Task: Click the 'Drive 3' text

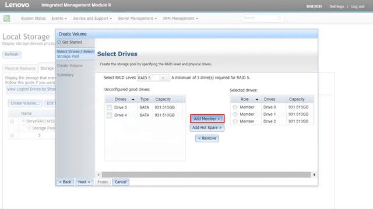Action: coord(121,107)
